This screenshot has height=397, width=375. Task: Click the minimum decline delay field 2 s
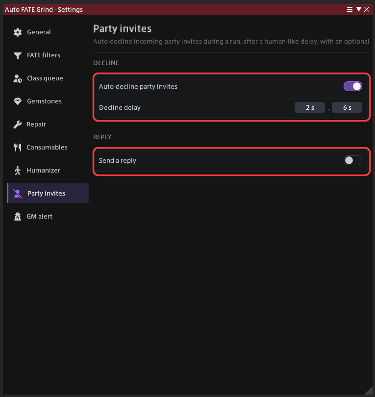[310, 108]
